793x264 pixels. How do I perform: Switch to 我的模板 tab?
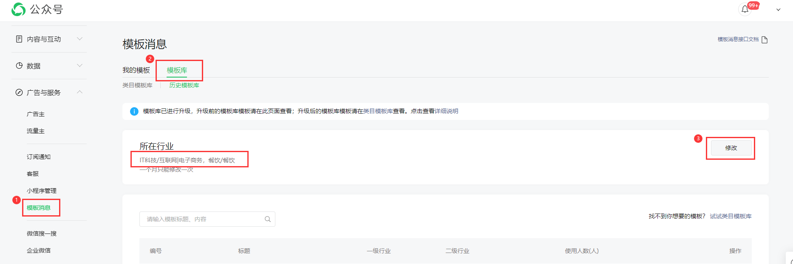[x=136, y=70]
